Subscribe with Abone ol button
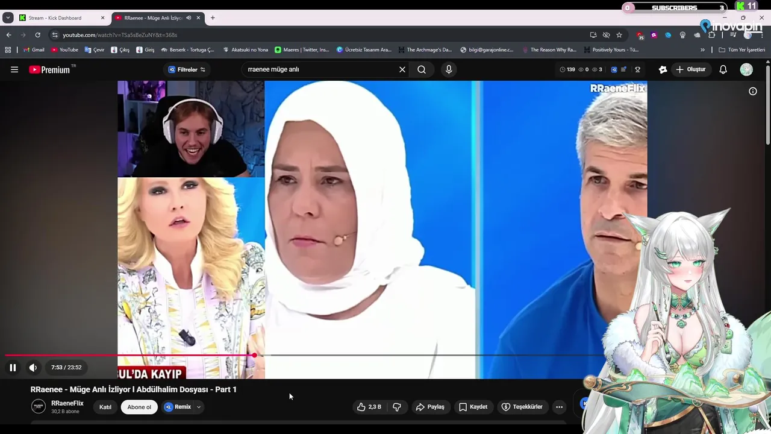The image size is (771, 434). pos(139,407)
